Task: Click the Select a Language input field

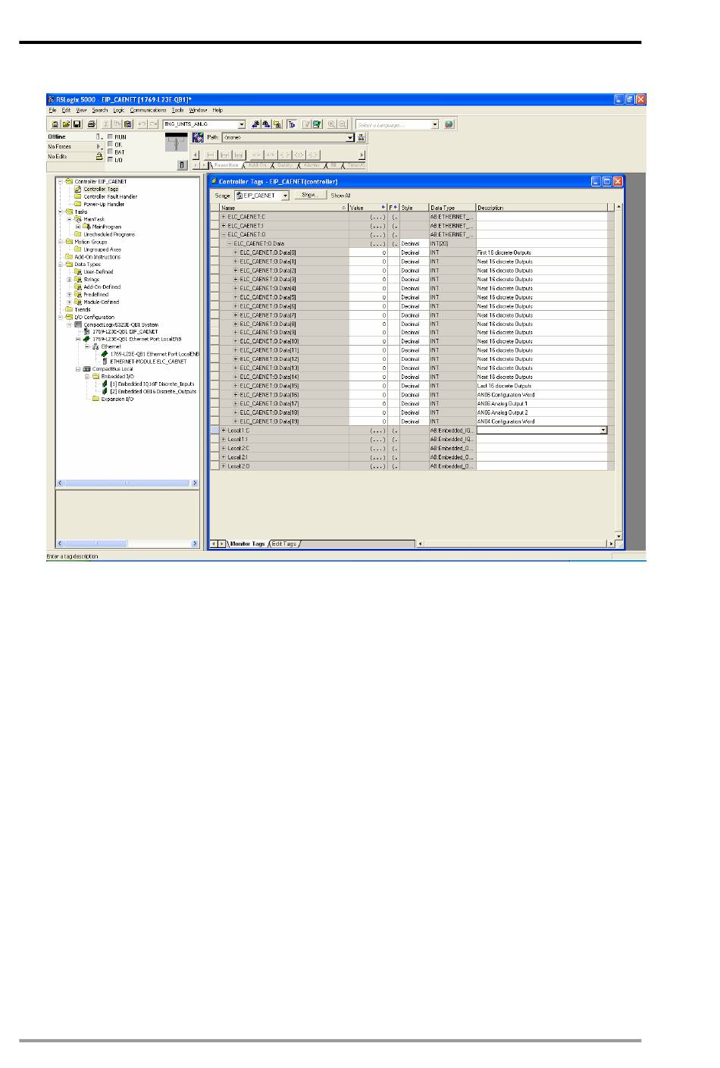Action: [393, 124]
